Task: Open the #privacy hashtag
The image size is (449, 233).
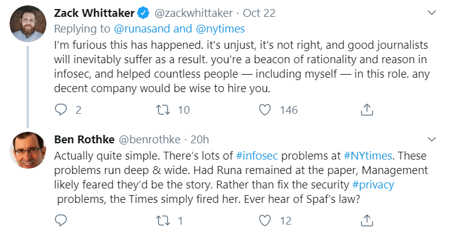Action: 373,185
